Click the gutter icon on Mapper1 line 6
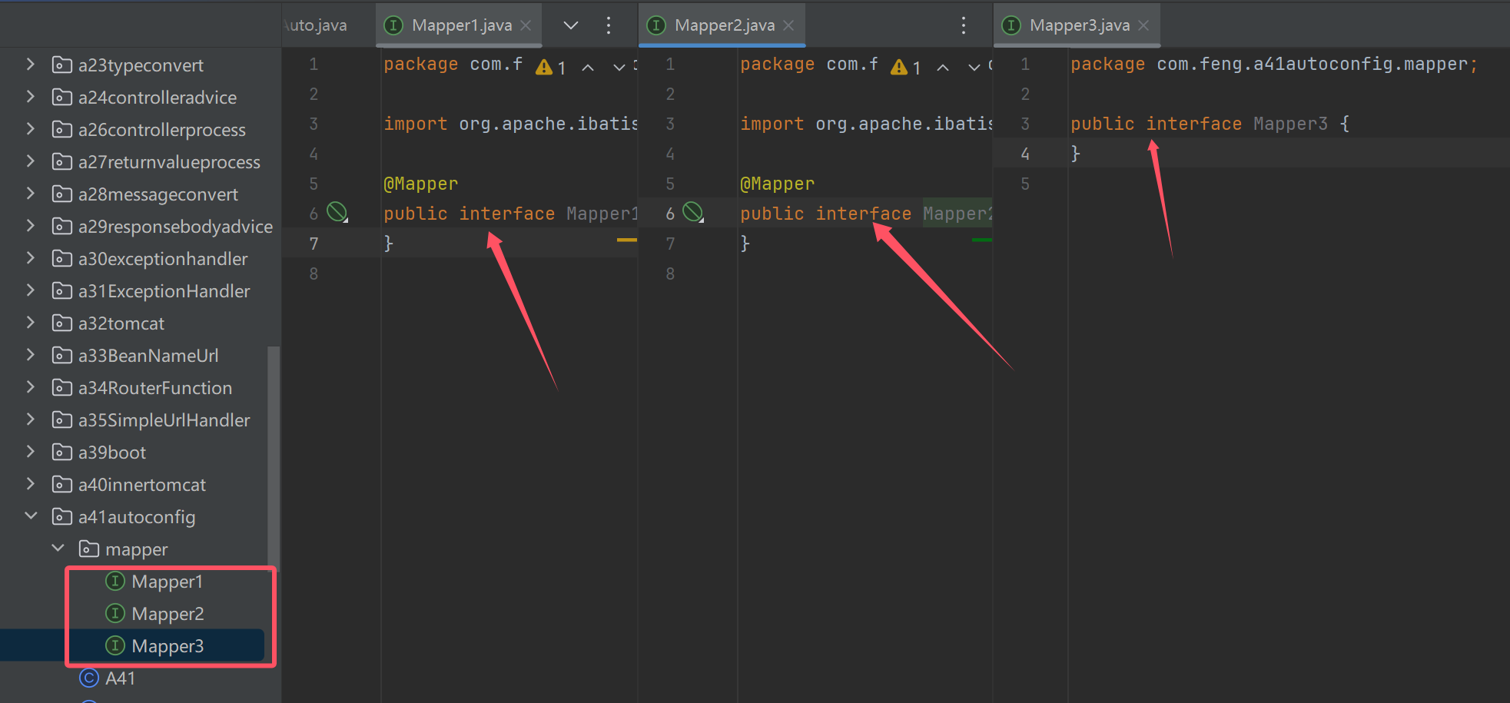The image size is (1510, 703). pyautogui.click(x=337, y=212)
